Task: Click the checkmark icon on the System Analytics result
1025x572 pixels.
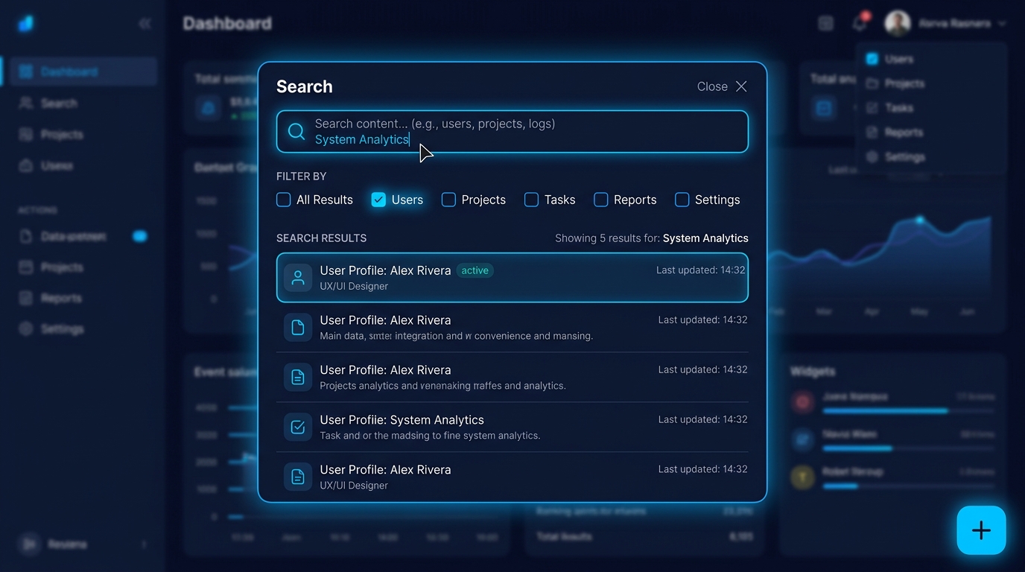Action: click(x=298, y=428)
